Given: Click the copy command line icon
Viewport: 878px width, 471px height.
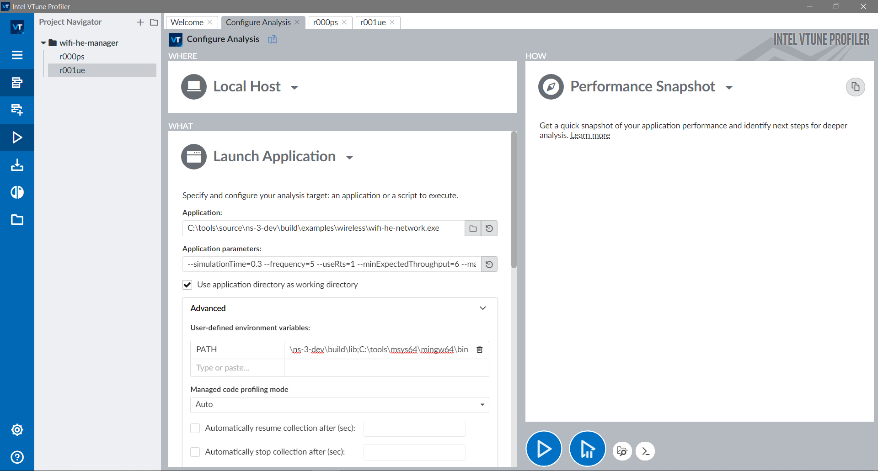Looking at the screenshot, I should click(856, 87).
